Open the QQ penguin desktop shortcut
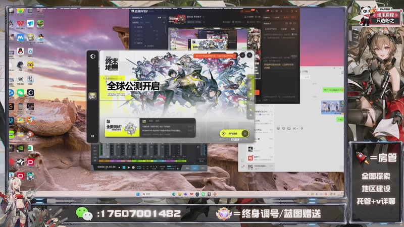 [20, 51]
